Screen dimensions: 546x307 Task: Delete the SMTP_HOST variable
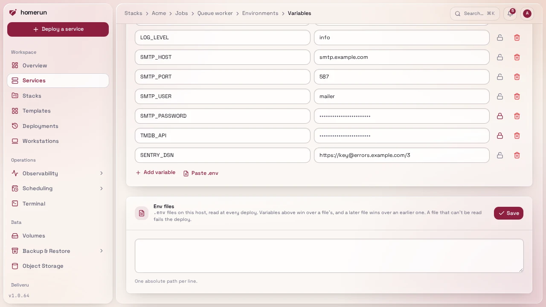[517, 57]
